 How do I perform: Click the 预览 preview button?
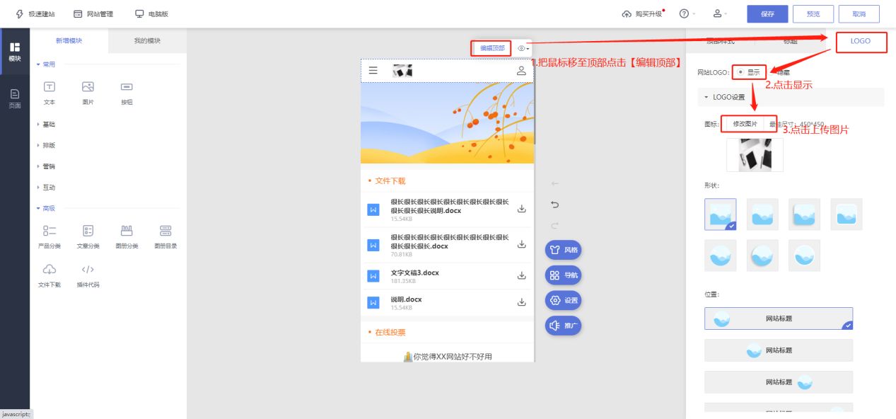pyautogui.click(x=813, y=14)
